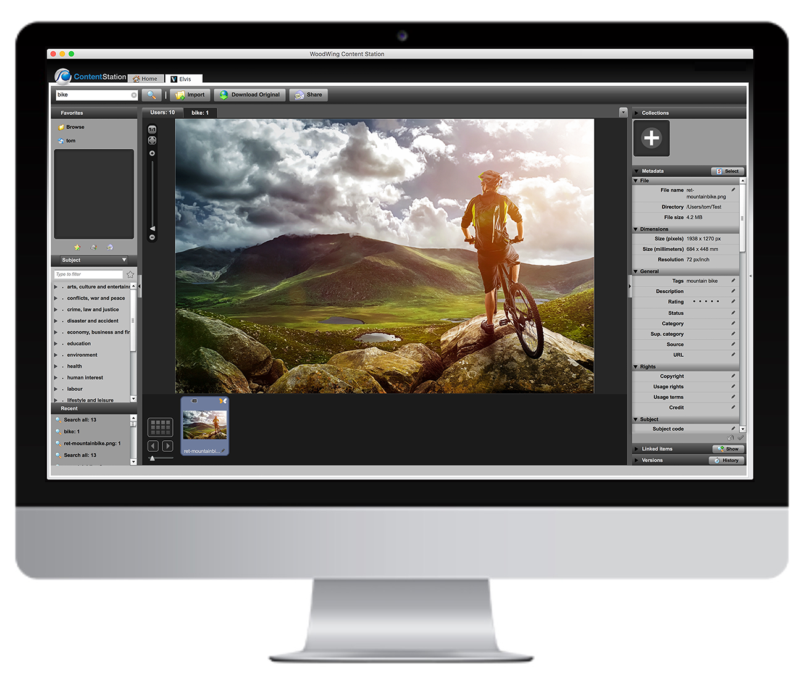Click the Share button

pos(308,95)
